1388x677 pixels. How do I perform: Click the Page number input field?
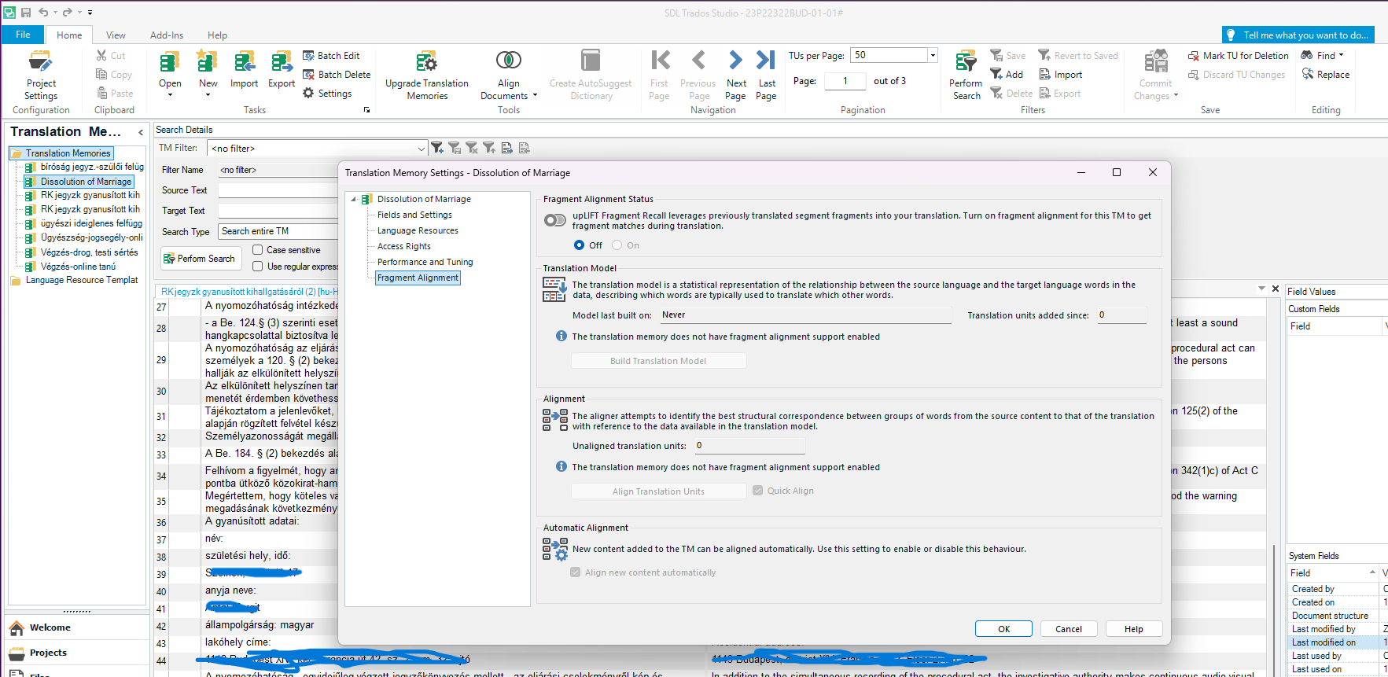(x=845, y=81)
